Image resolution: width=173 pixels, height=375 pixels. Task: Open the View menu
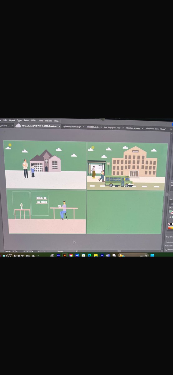(41, 121)
